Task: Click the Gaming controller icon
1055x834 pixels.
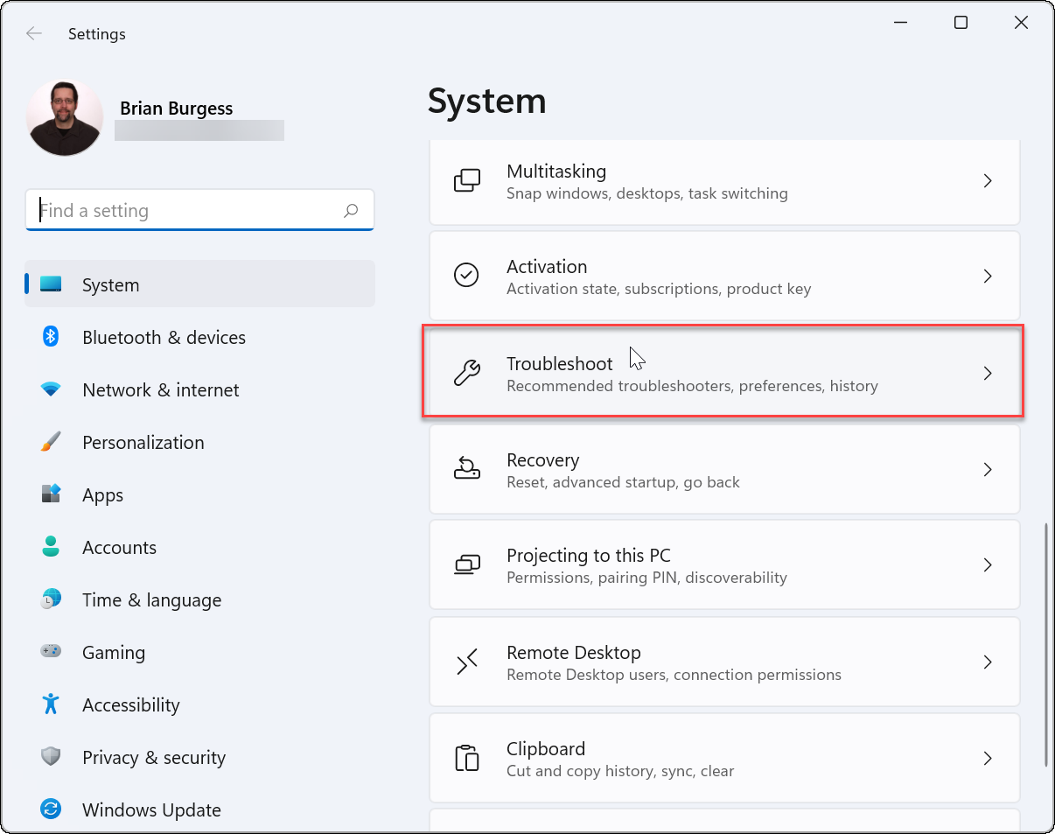Action: (x=51, y=652)
